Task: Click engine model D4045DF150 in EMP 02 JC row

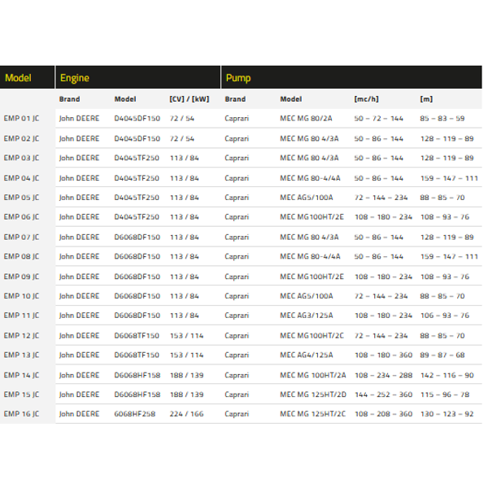Action: coord(137,138)
